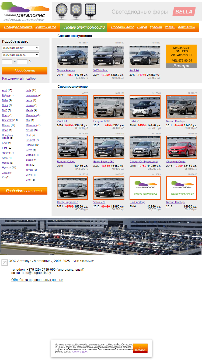Open the Услуги menu item
202x360 pixels.
[x=170, y=27]
